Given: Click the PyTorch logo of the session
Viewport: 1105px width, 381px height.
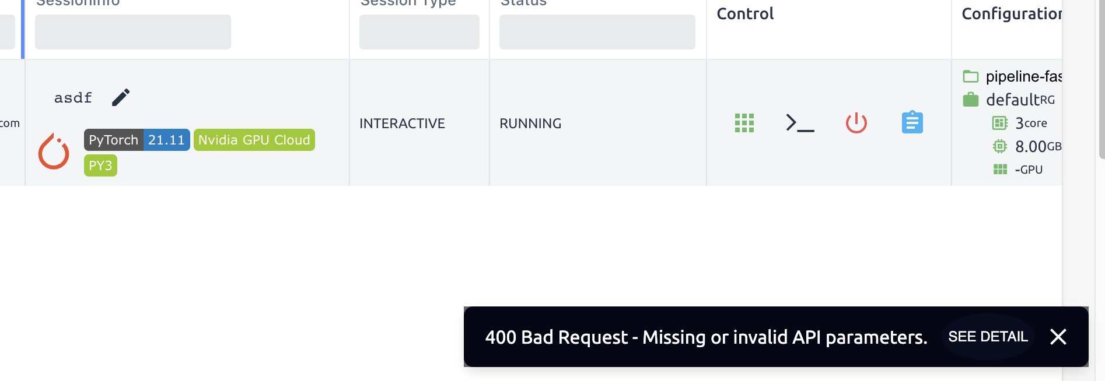Looking at the screenshot, I should 54,150.
